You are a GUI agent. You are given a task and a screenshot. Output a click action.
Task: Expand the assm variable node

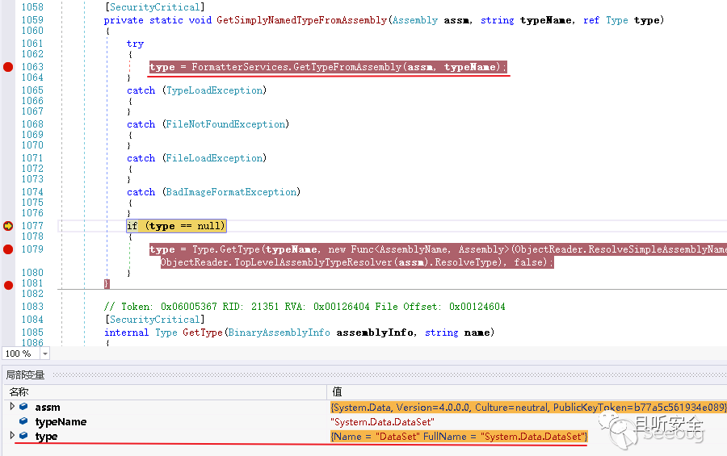coord(11,407)
